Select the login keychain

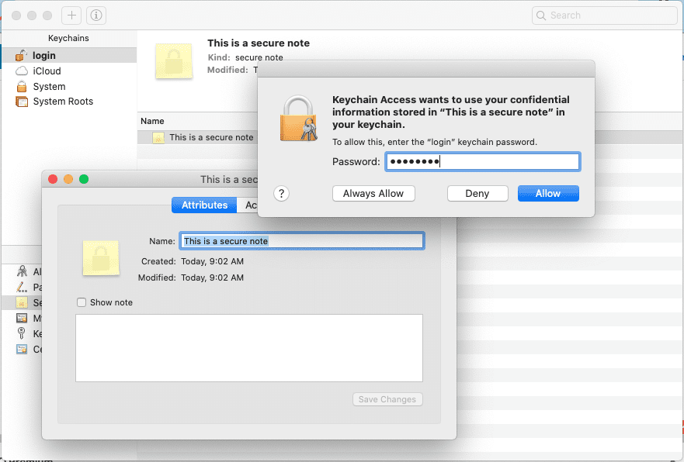[x=43, y=56]
